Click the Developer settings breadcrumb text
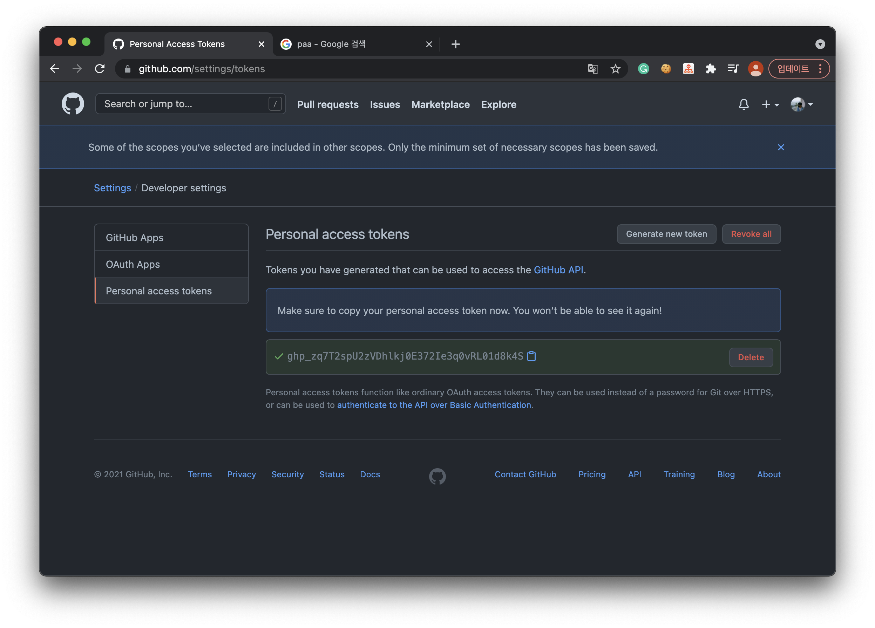This screenshot has height=628, width=875. pos(184,188)
